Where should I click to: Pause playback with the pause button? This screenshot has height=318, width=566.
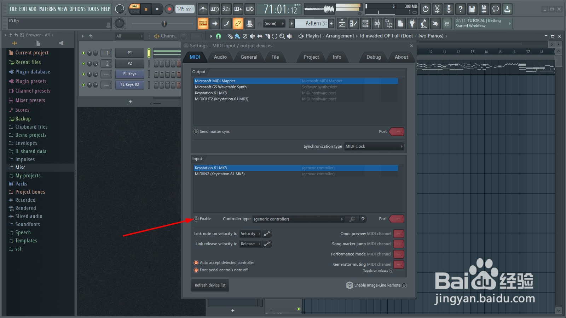146,9
